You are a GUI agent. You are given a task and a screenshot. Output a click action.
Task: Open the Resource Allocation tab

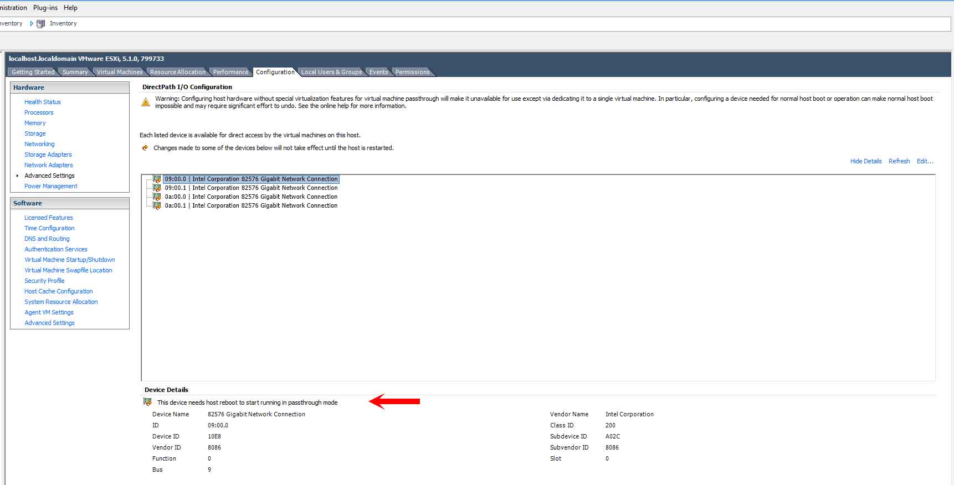[x=177, y=72]
